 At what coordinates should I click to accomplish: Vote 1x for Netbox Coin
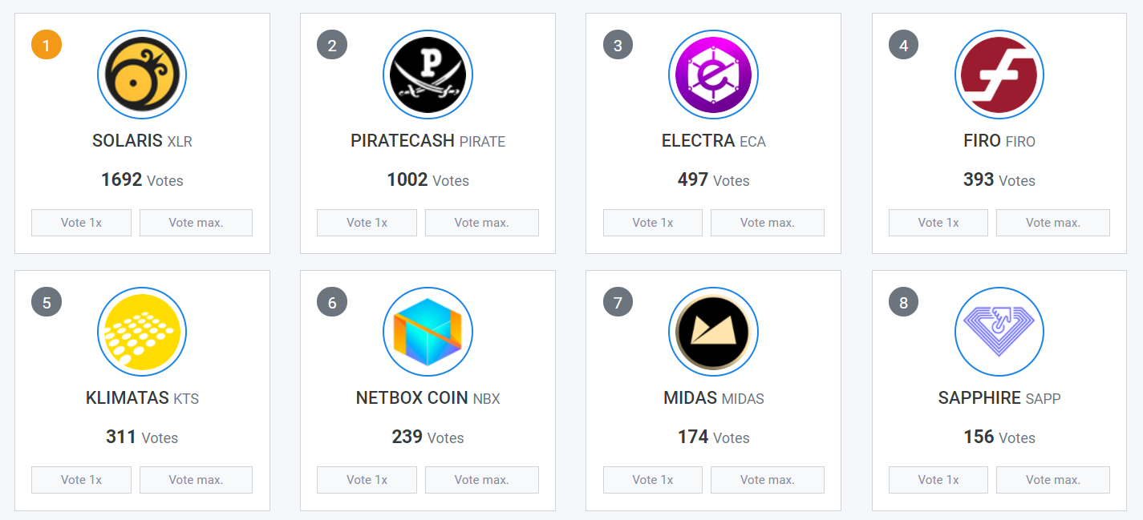pyautogui.click(x=367, y=480)
